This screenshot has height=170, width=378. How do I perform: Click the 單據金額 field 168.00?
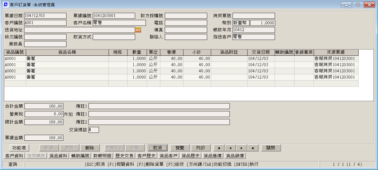44,138
